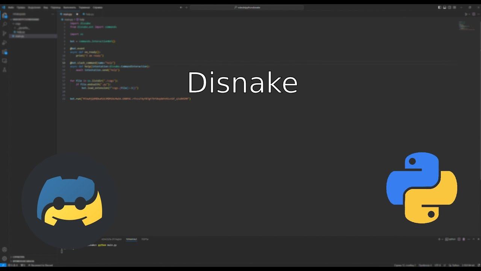Viewport: 481px width, 271px height.
Task: Open the Remote Explorer view
Action: click(x=5, y=61)
